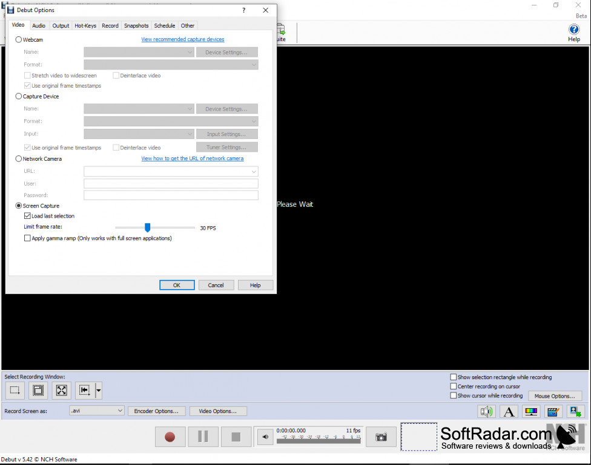
Task: Enable Center recording on cursor
Action: pyautogui.click(x=454, y=386)
